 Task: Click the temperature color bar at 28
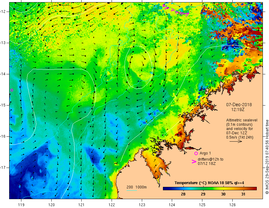[183, 189]
